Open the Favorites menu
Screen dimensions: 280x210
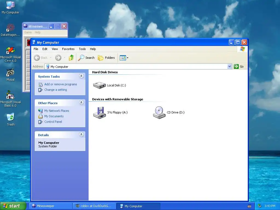(68, 49)
